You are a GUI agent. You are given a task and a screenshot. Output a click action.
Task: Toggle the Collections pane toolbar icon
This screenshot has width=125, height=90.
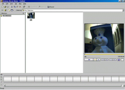(x=9, y=10)
